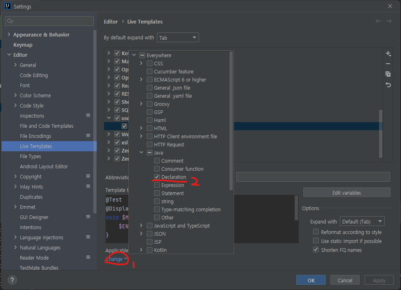Uncheck the Java Declaration context checkbox
The image size is (401, 290).
pos(157,177)
